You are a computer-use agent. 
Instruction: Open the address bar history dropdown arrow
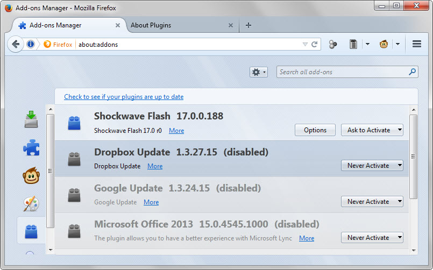pyautogui.click(x=305, y=45)
